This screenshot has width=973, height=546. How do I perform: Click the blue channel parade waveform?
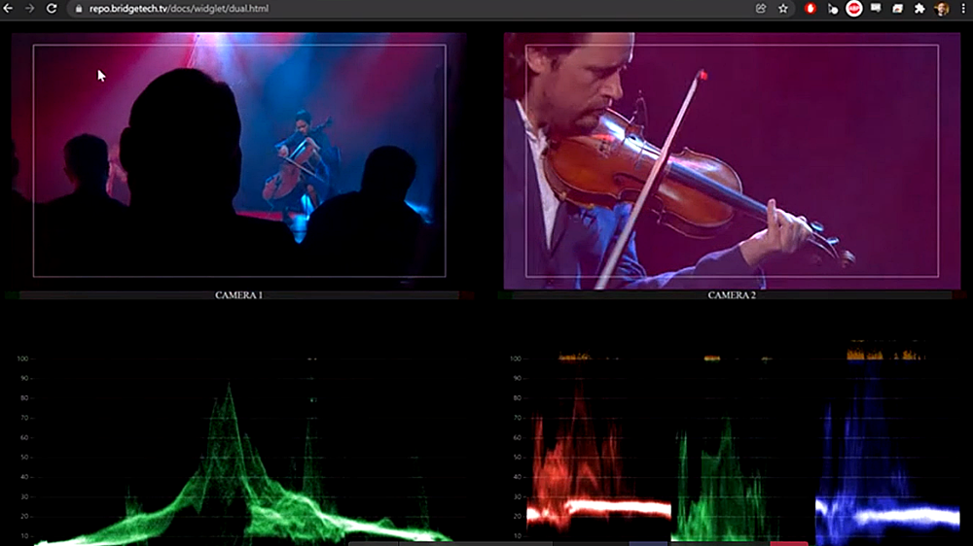[886, 466]
